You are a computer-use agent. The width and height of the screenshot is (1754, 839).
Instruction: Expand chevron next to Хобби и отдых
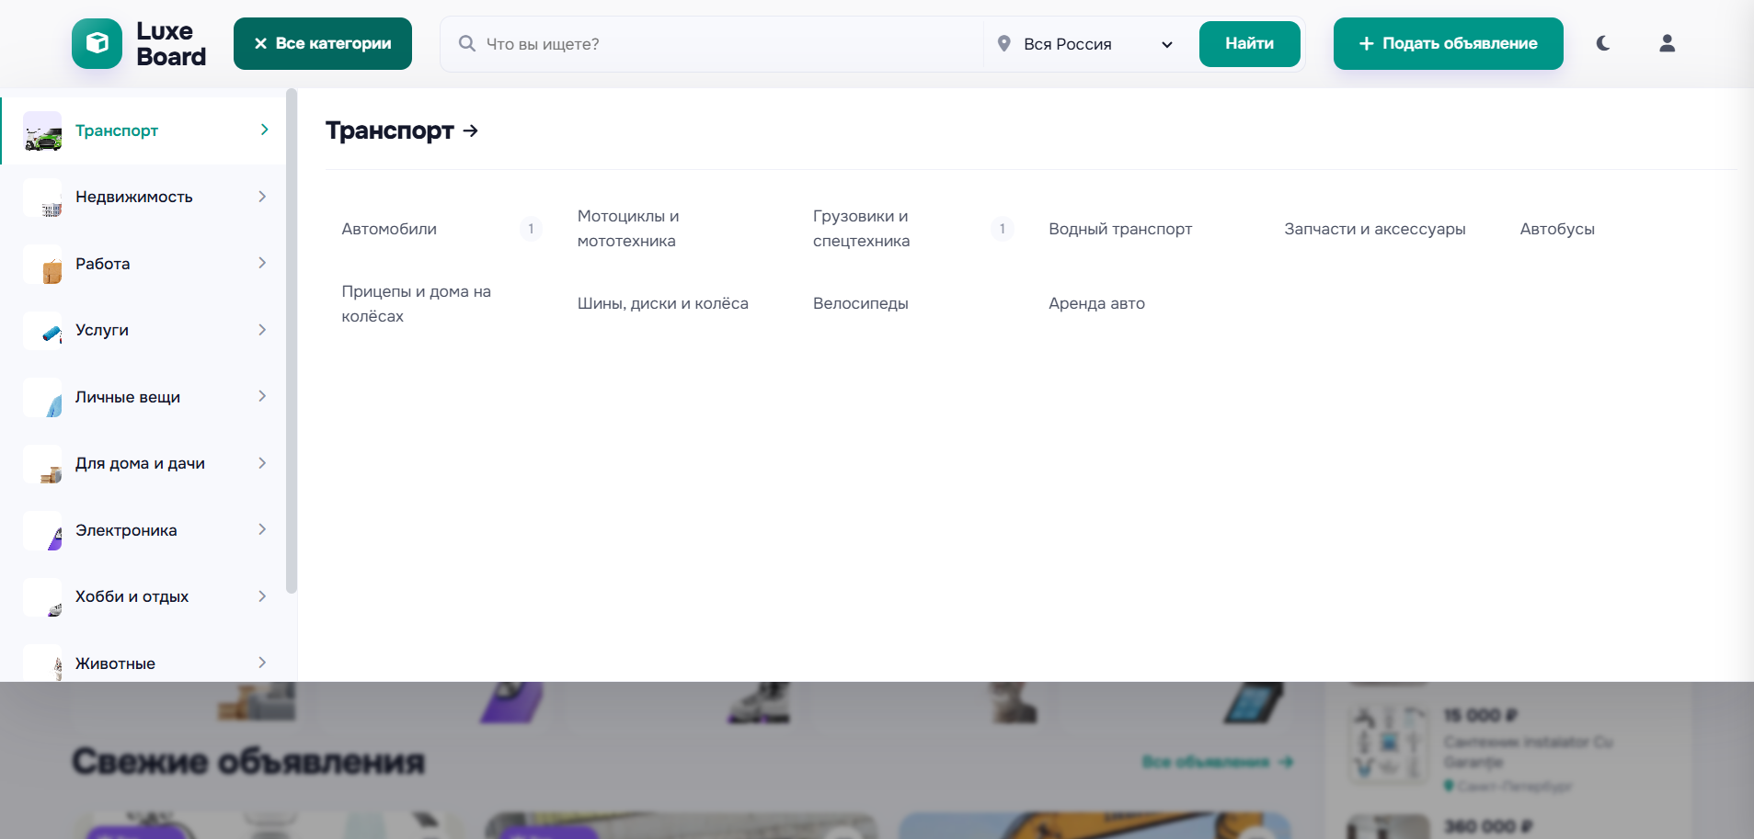(262, 596)
